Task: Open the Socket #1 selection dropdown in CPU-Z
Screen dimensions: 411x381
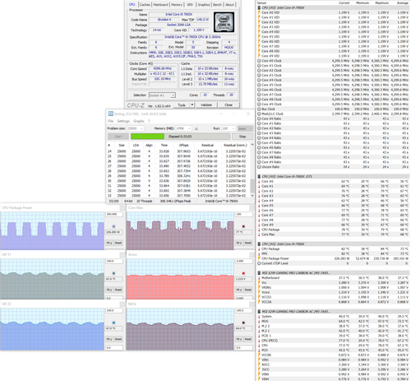Action: (x=173, y=95)
